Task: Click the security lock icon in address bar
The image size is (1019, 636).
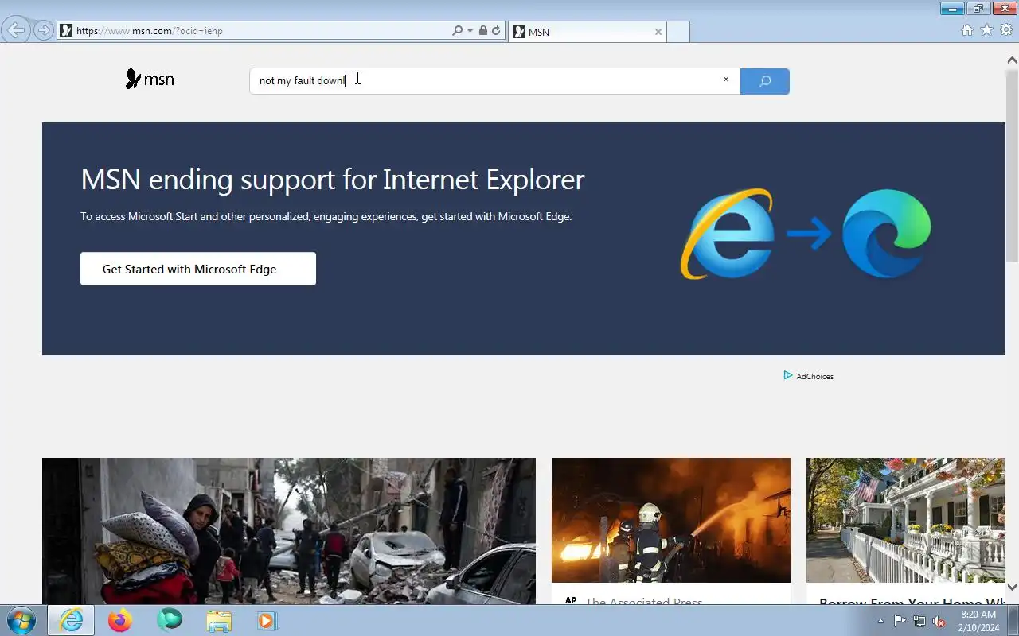Action: [482, 30]
